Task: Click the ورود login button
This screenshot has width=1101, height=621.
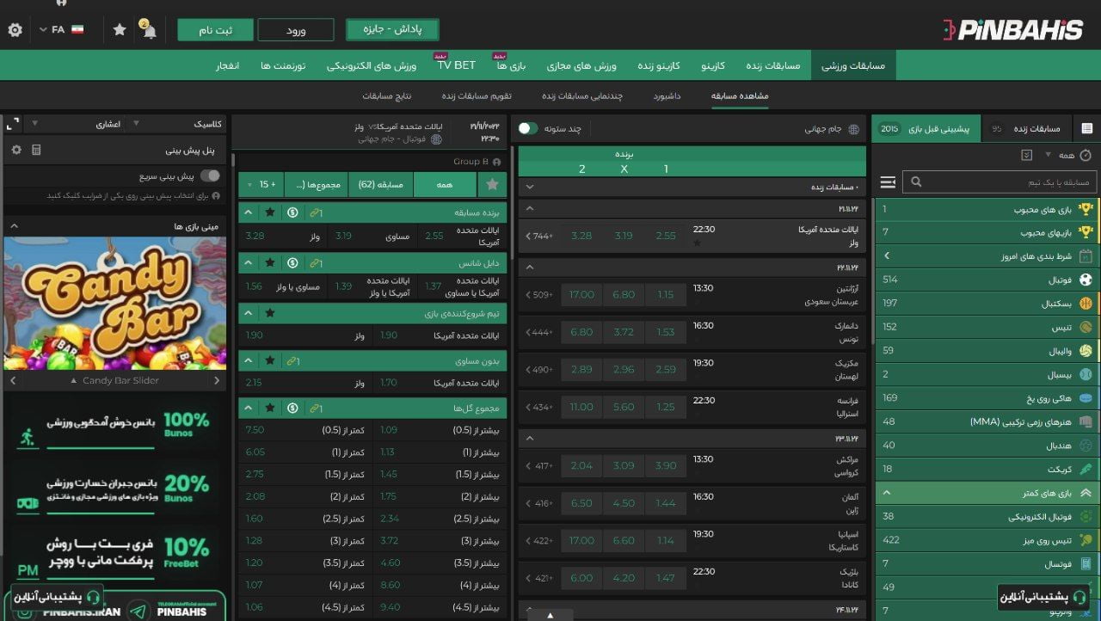Action: [x=296, y=30]
